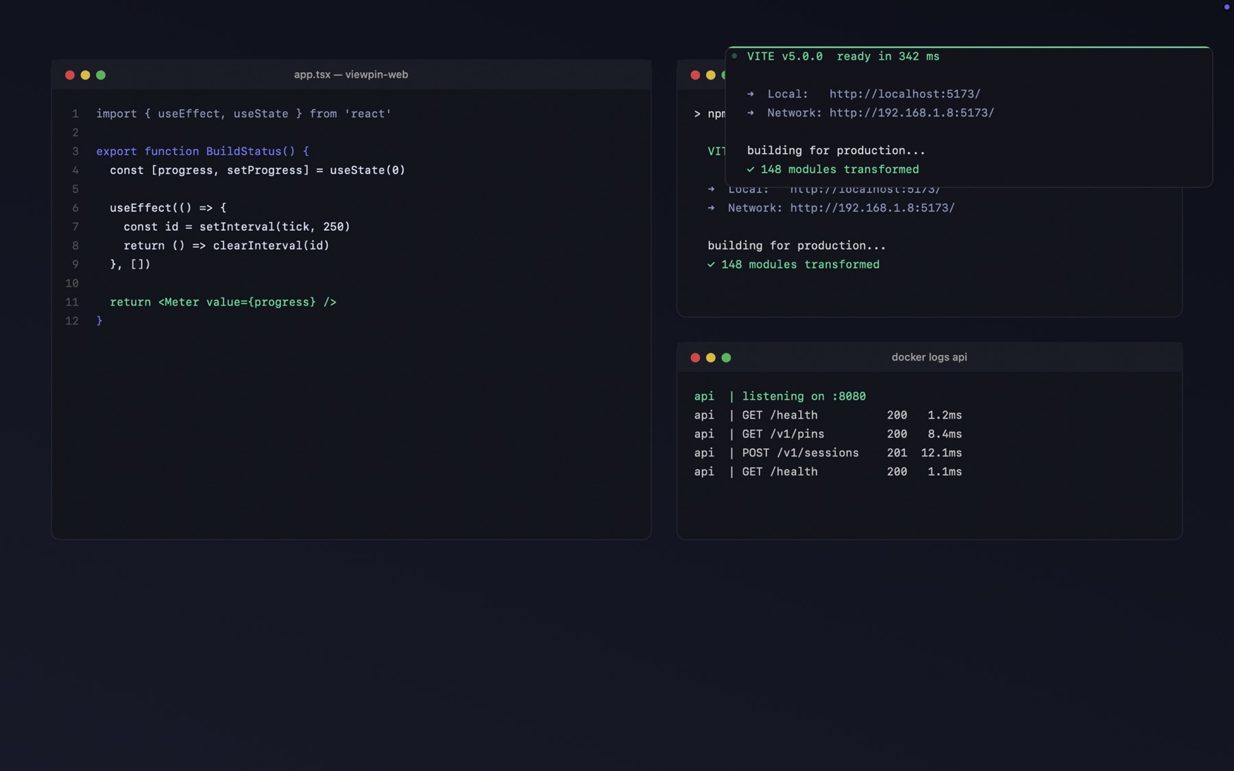This screenshot has height=771, width=1234.
Task: Click '148 modules transformed' in the terminal behind
Action: click(800, 265)
